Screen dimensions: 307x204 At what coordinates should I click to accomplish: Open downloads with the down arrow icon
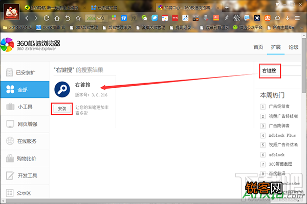pos(288,18)
